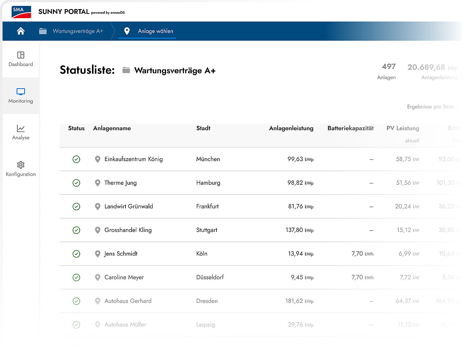Viewport: 464px width, 350px height.
Task: Open the Dashboard sidebar icon
Action: coord(21,55)
